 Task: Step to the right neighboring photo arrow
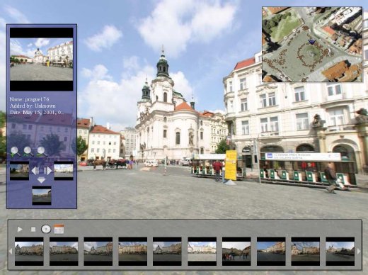(48, 171)
